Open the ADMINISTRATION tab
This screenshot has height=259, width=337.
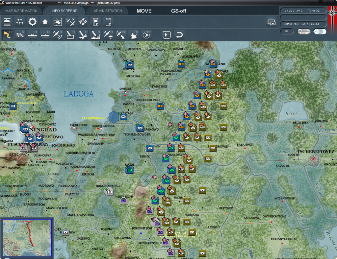click(108, 11)
